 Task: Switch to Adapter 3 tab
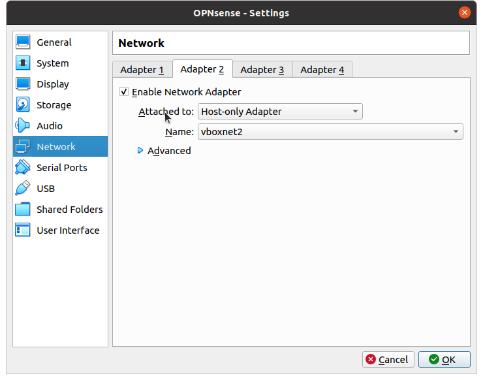[262, 70]
